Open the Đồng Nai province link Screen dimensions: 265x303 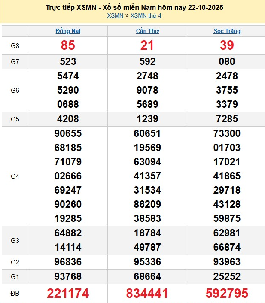pos(68,31)
